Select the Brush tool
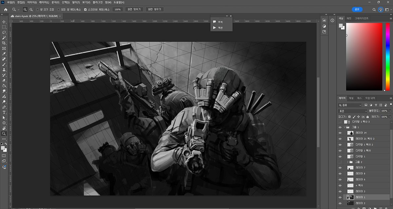The height and width of the screenshot is (209, 393). (x=4, y=64)
